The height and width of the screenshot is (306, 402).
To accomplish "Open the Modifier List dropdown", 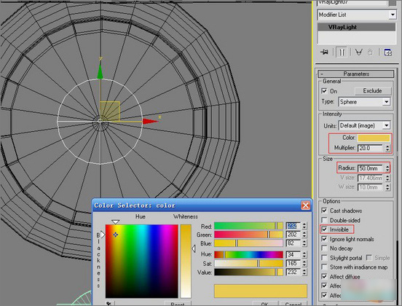I will pos(393,15).
